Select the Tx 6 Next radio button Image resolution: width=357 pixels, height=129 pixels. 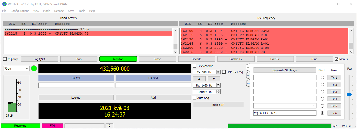pyautogui.click(x=322, y=113)
